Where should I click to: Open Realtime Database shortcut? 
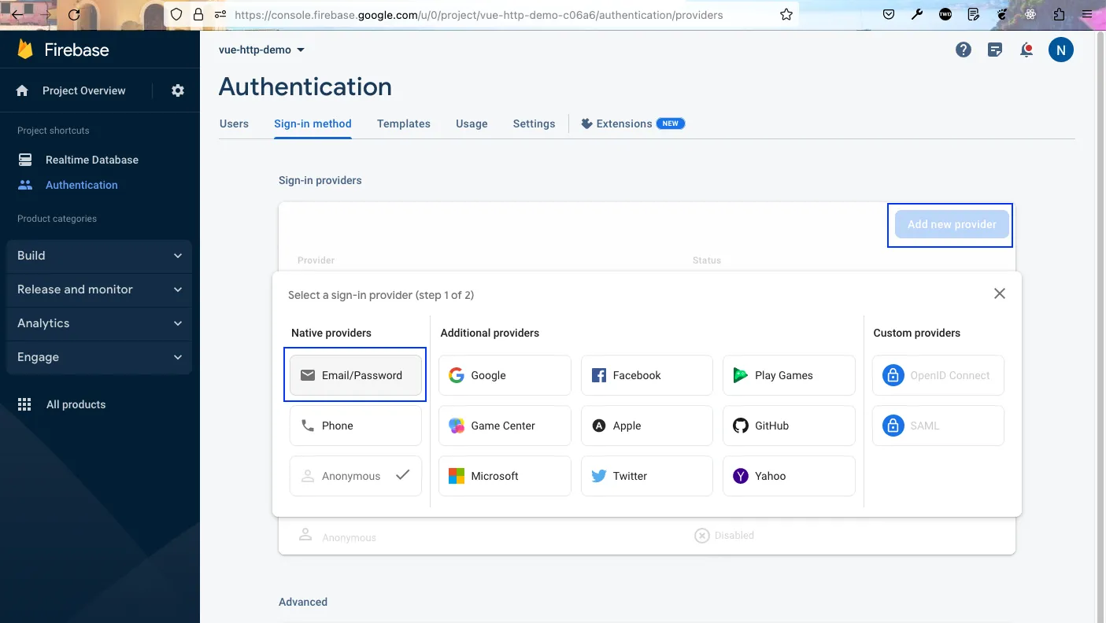tap(92, 160)
